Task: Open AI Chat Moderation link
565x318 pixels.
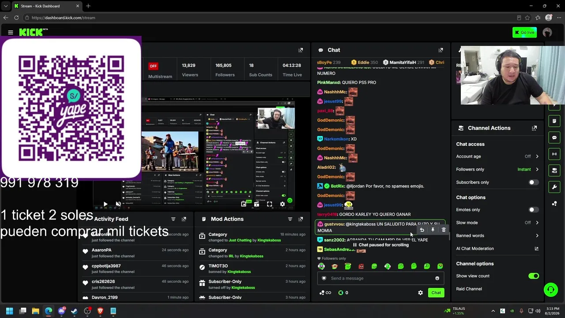Action: point(497,249)
